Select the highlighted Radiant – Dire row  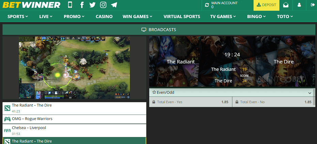pyautogui.click(x=74, y=141)
